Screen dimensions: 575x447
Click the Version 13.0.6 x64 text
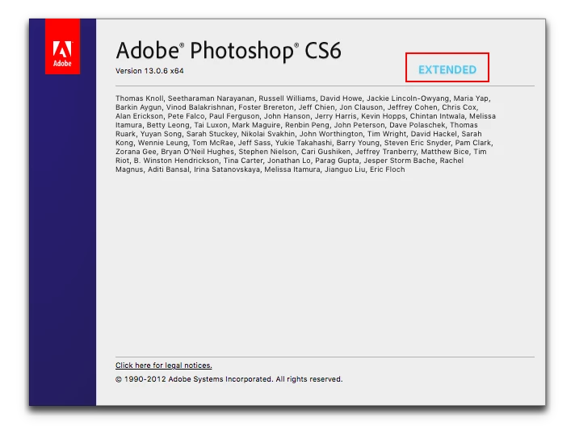point(149,71)
